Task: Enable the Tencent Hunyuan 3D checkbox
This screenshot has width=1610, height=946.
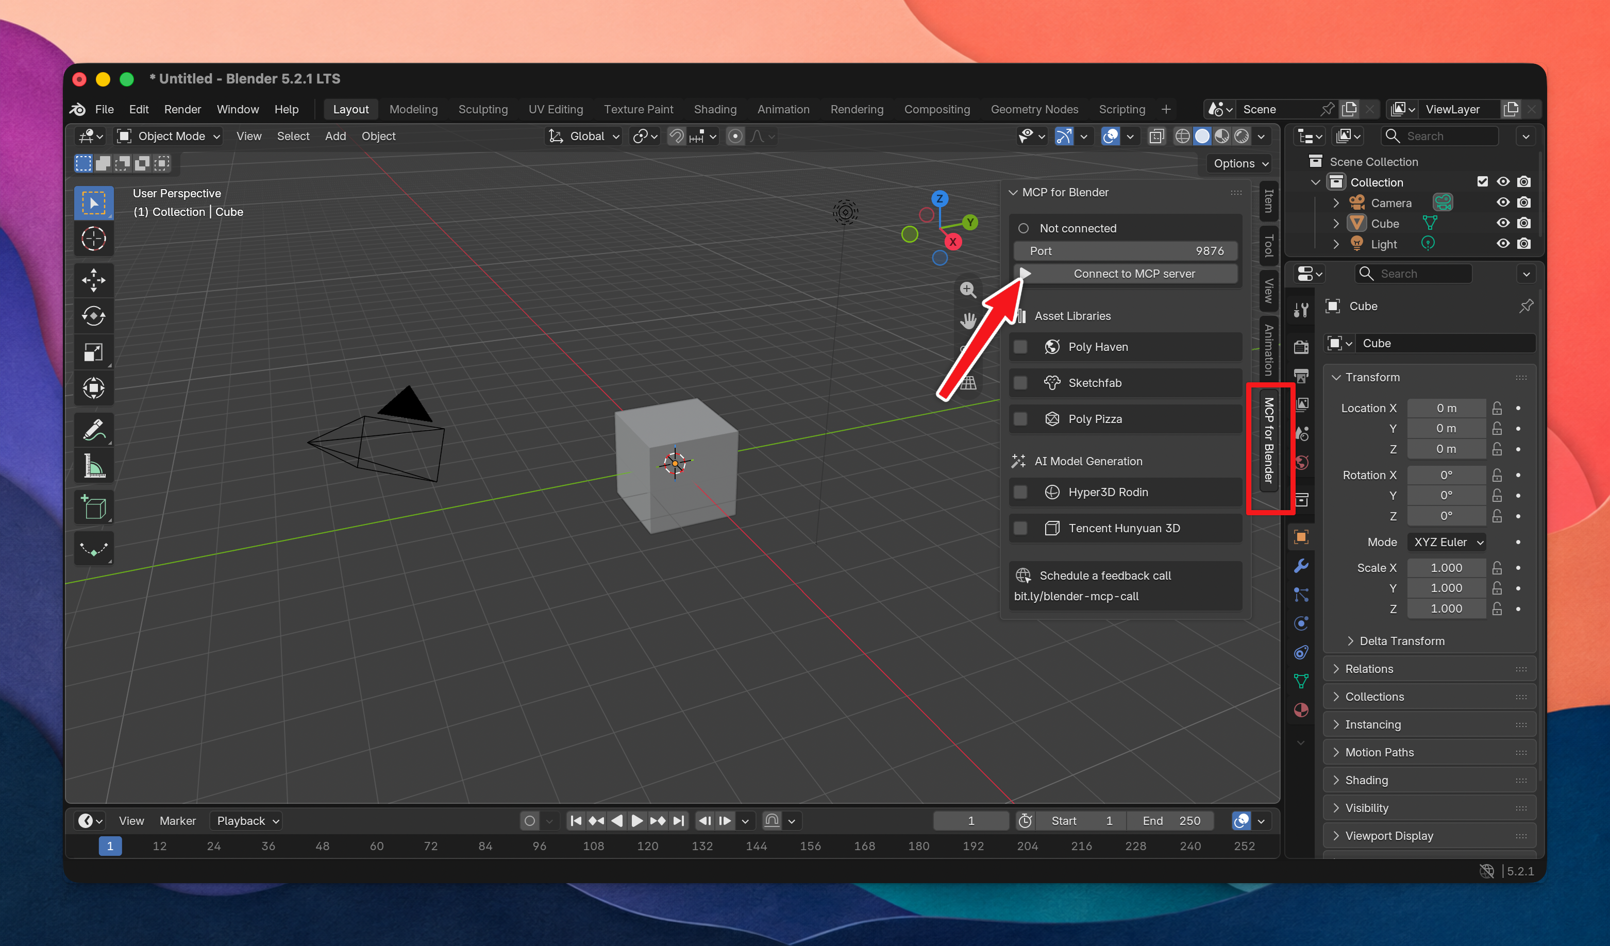Action: [x=1020, y=528]
